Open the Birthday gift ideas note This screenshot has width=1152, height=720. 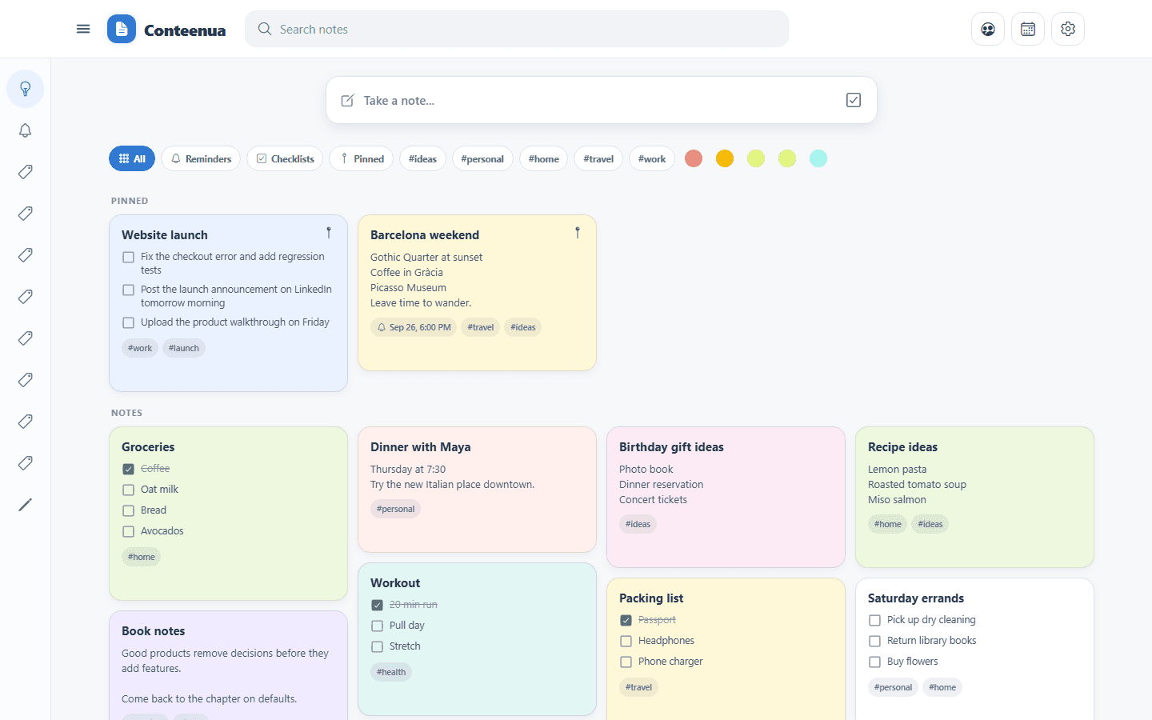click(726, 497)
